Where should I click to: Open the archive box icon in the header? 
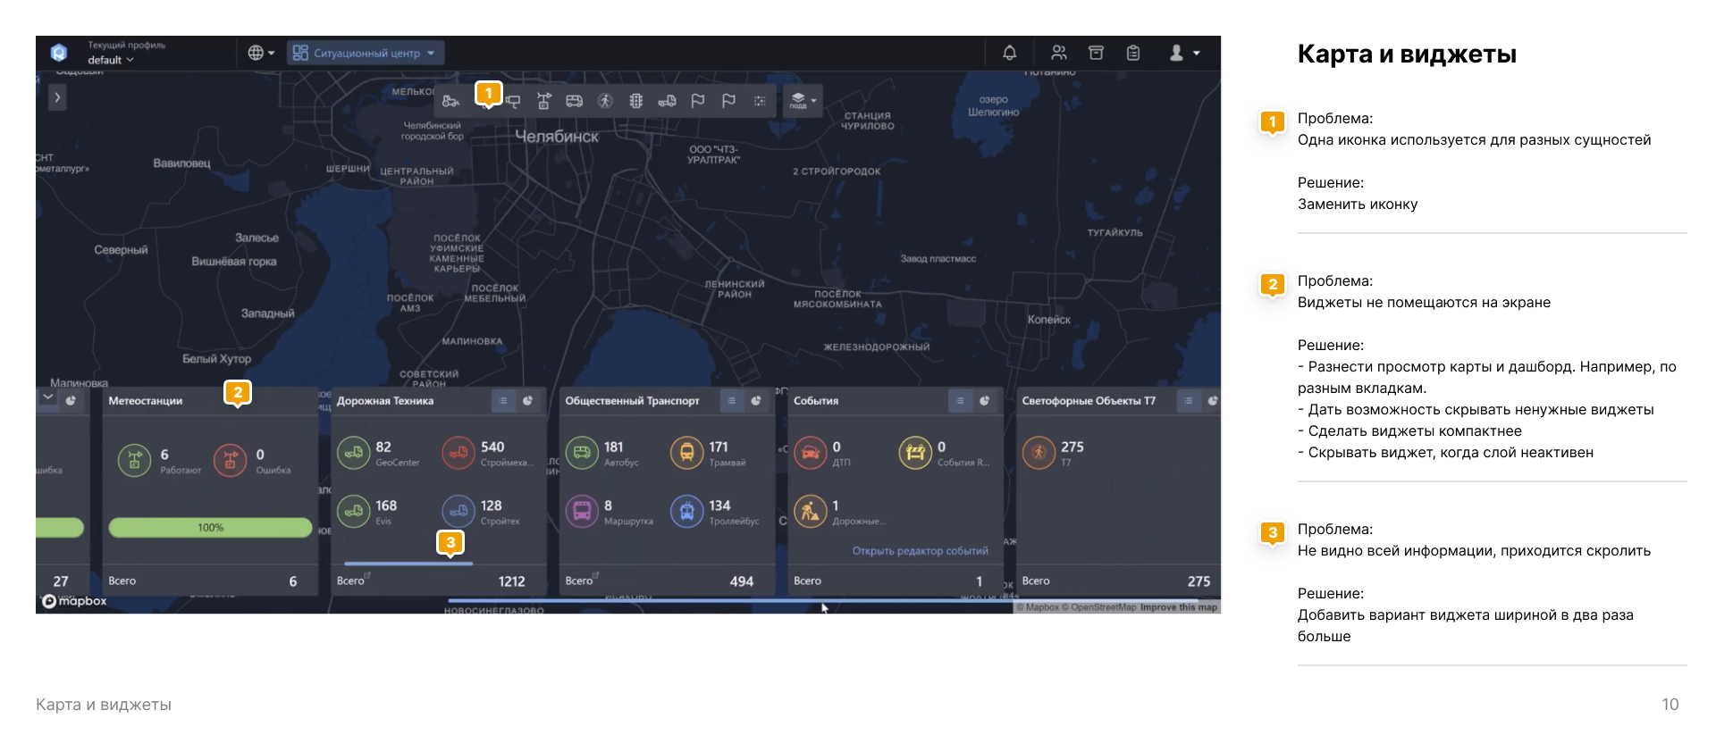(x=1096, y=53)
